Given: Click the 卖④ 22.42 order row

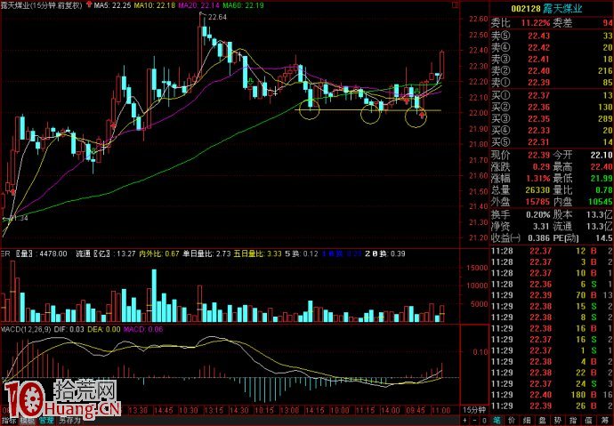Looking at the screenshot, I should tap(552, 48).
